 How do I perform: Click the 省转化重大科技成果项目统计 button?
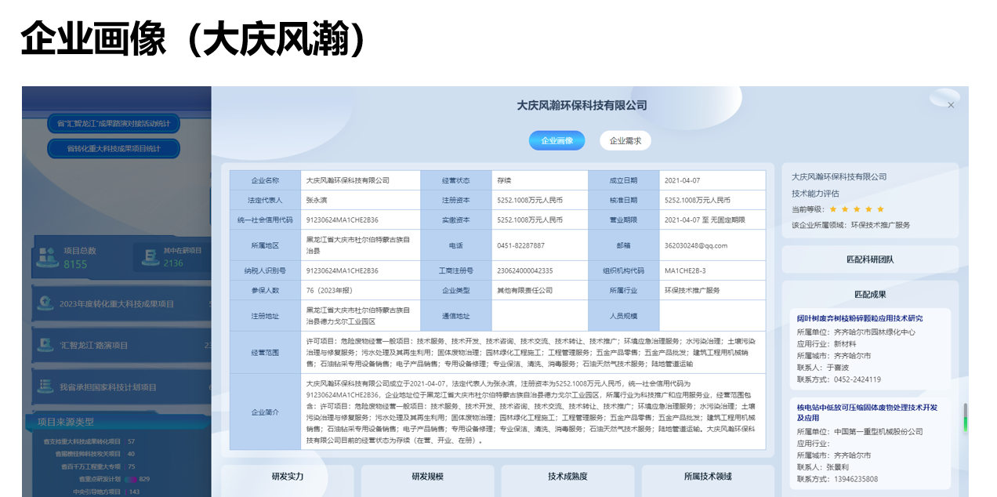pos(114,148)
